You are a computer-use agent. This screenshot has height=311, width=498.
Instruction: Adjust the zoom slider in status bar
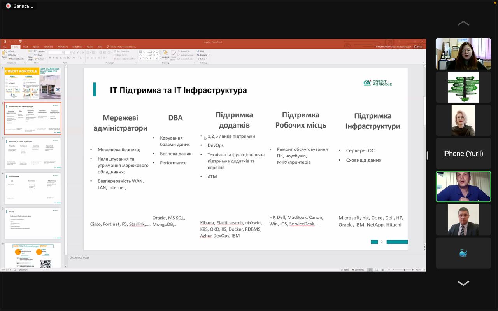[x=405, y=269]
